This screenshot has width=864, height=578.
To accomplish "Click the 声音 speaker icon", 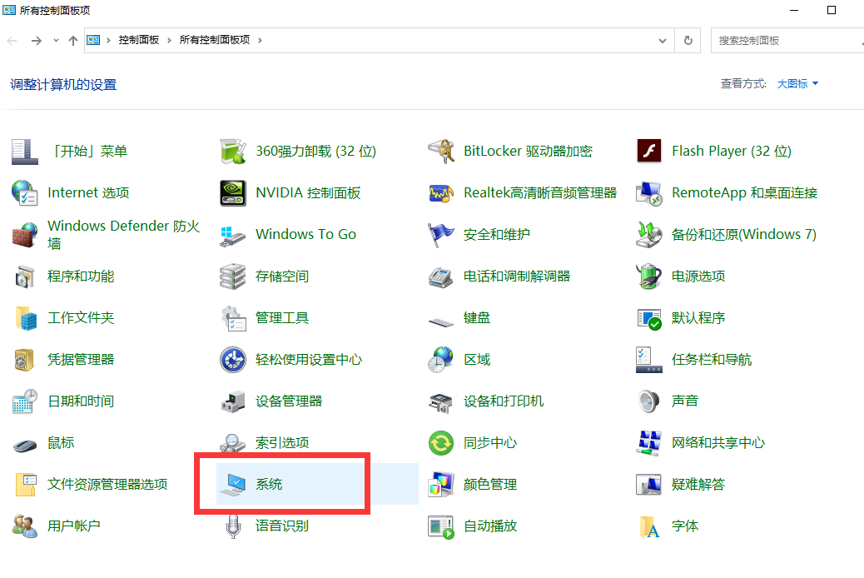I will [x=649, y=401].
